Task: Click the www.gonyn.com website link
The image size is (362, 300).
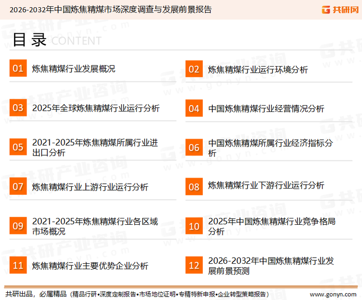Action: click(x=333, y=294)
